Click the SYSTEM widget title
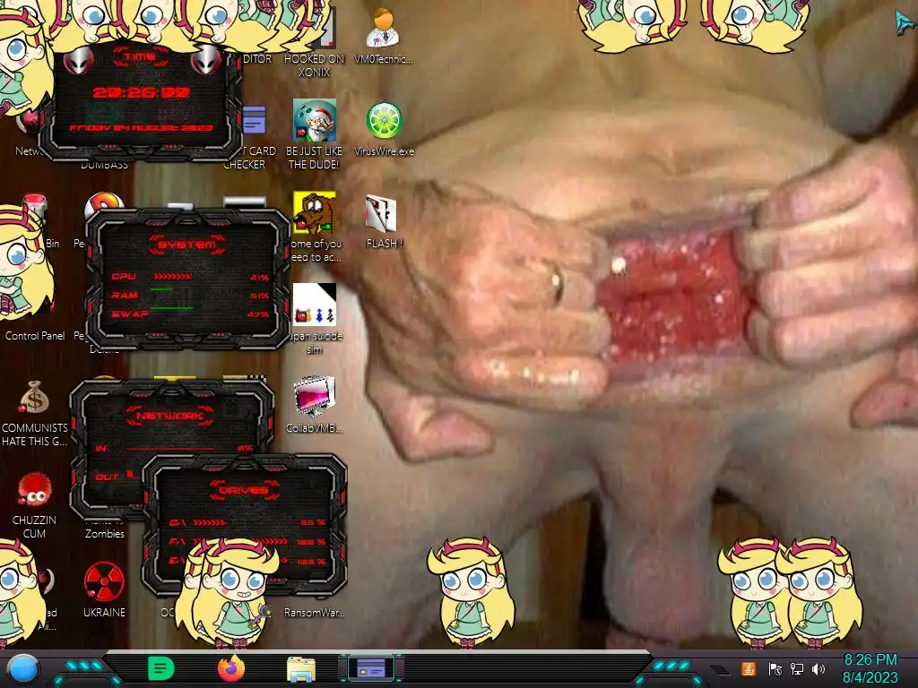 186,244
